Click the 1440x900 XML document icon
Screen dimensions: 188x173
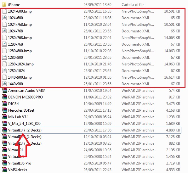click(x=4, y=84)
